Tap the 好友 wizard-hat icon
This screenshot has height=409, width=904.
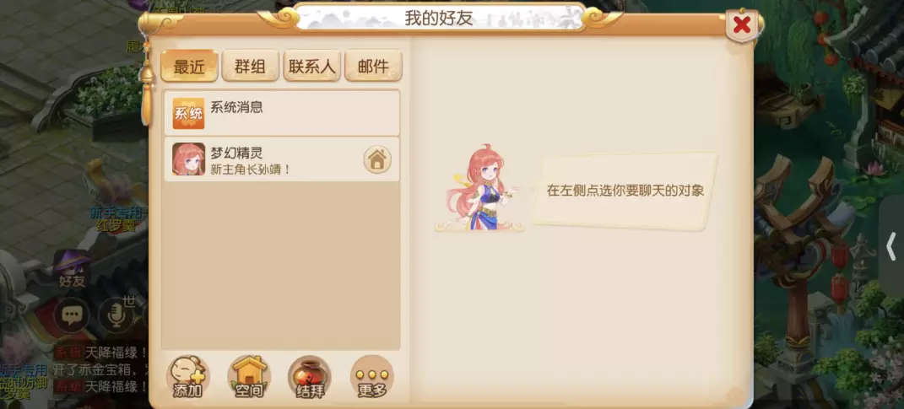tap(72, 269)
